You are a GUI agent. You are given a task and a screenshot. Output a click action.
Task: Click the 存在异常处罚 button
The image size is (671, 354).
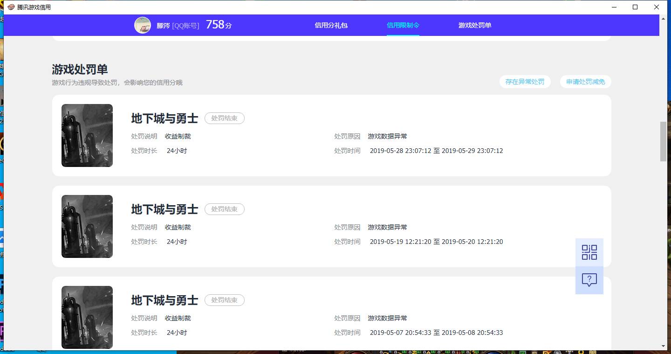(525, 81)
